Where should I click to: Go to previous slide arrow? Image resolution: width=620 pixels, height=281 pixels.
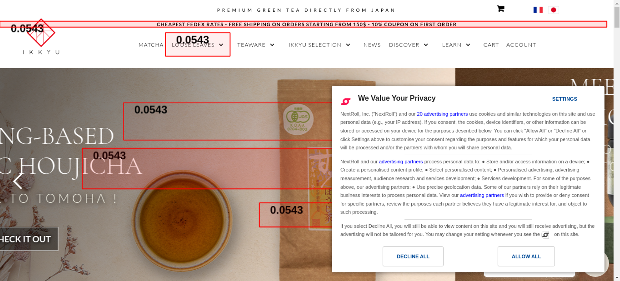[x=18, y=181]
